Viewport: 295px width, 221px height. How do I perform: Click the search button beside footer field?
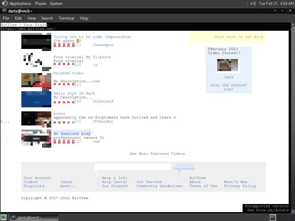(x=184, y=167)
